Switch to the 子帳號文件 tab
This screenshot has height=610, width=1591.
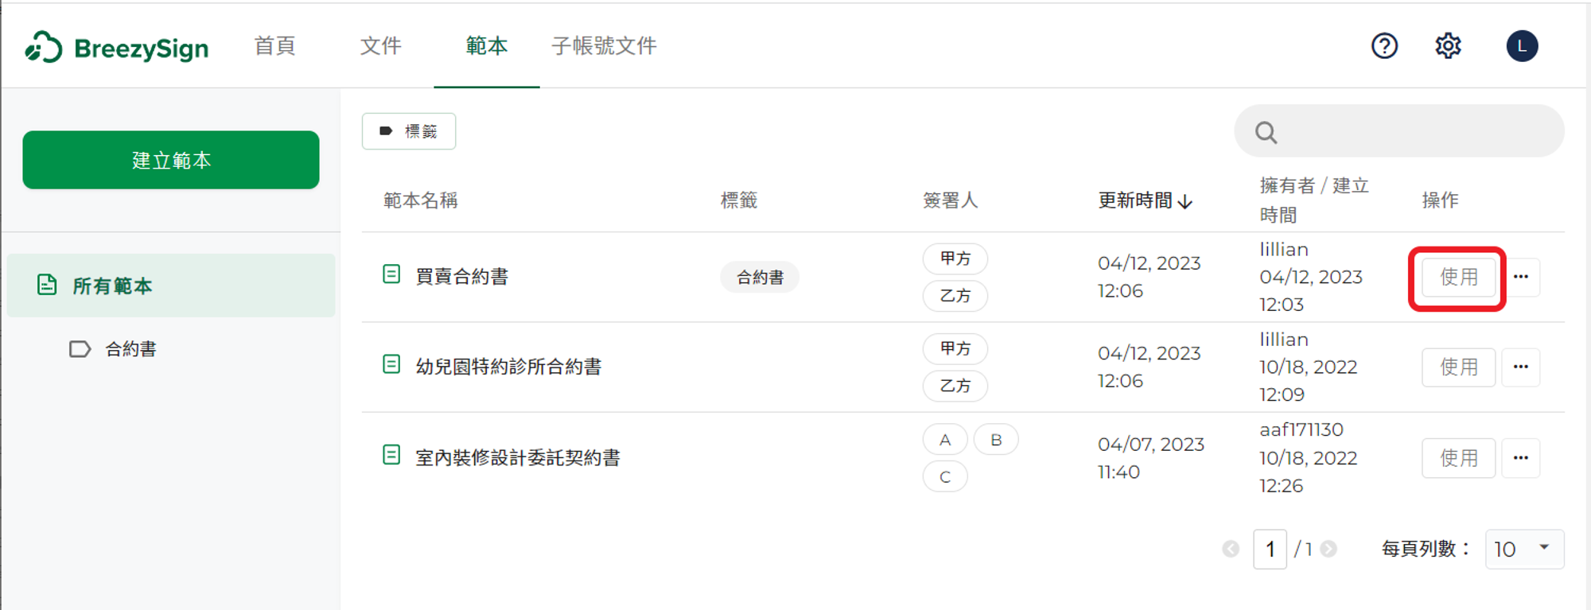pos(604,45)
